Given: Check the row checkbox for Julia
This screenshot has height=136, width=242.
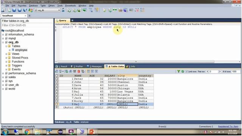Looking at the screenshot, I should coord(57,95).
